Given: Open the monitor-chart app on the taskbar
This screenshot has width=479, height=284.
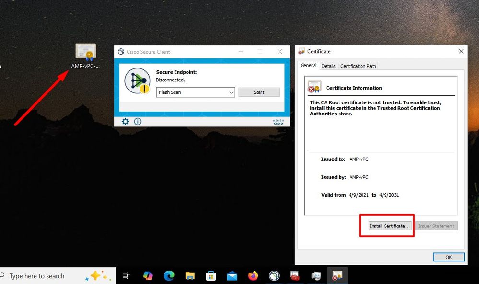Looking at the screenshot, I should (316, 276).
